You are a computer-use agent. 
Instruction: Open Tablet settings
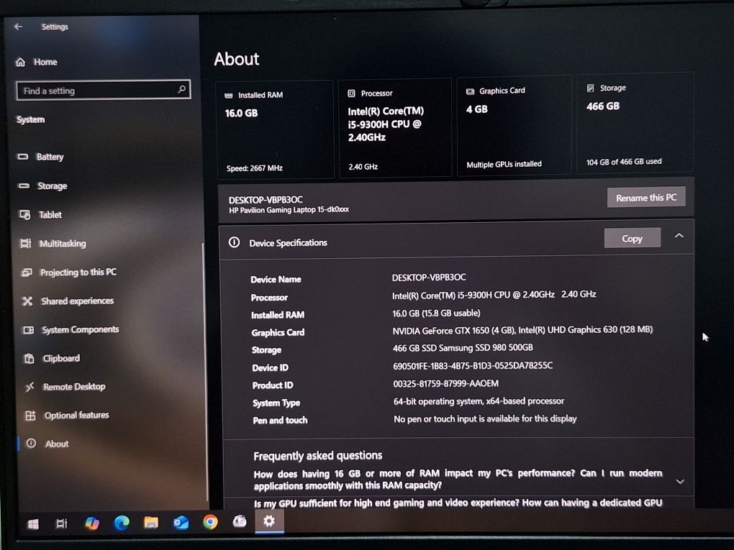click(50, 215)
